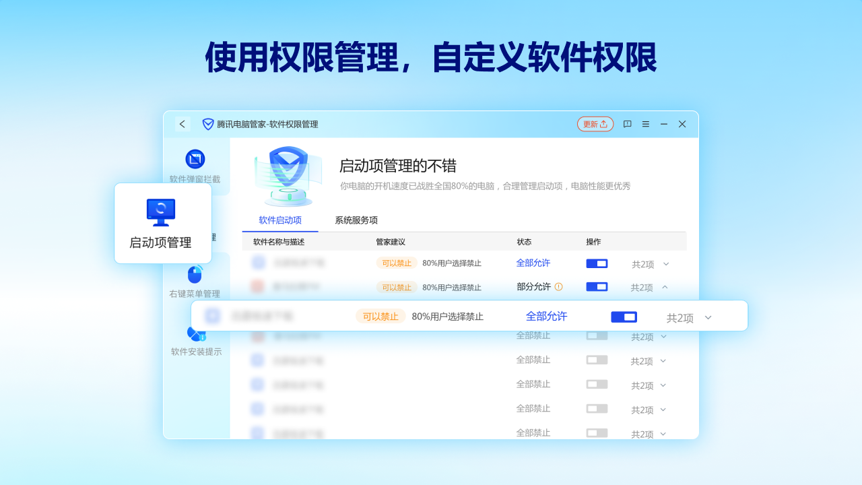Expand 共2项 chevron in bottom 全部禁止 row
Screen dimensions: 862x485
point(663,434)
